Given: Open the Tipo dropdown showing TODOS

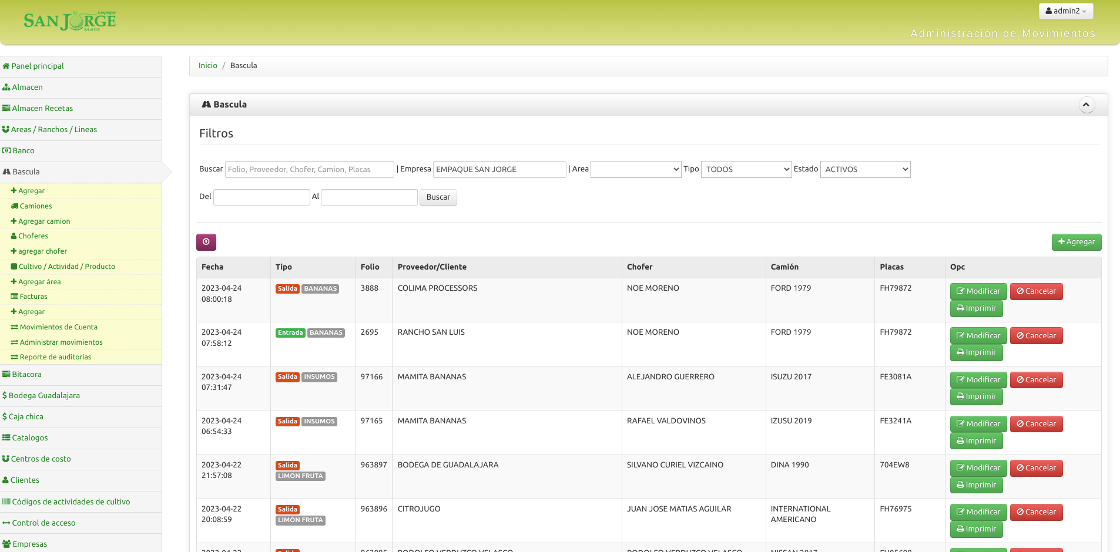Looking at the screenshot, I should coord(746,170).
